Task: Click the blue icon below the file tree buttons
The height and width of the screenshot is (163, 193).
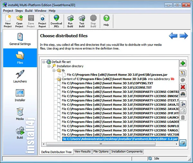Action: click(x=183, y=143)
